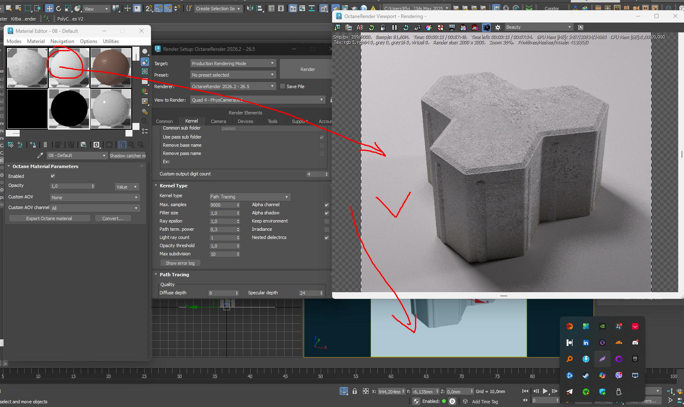This screenshot has width=684, height=407.
Task: Open the Navigation menu in Material Editor
Action: (62, 41)
